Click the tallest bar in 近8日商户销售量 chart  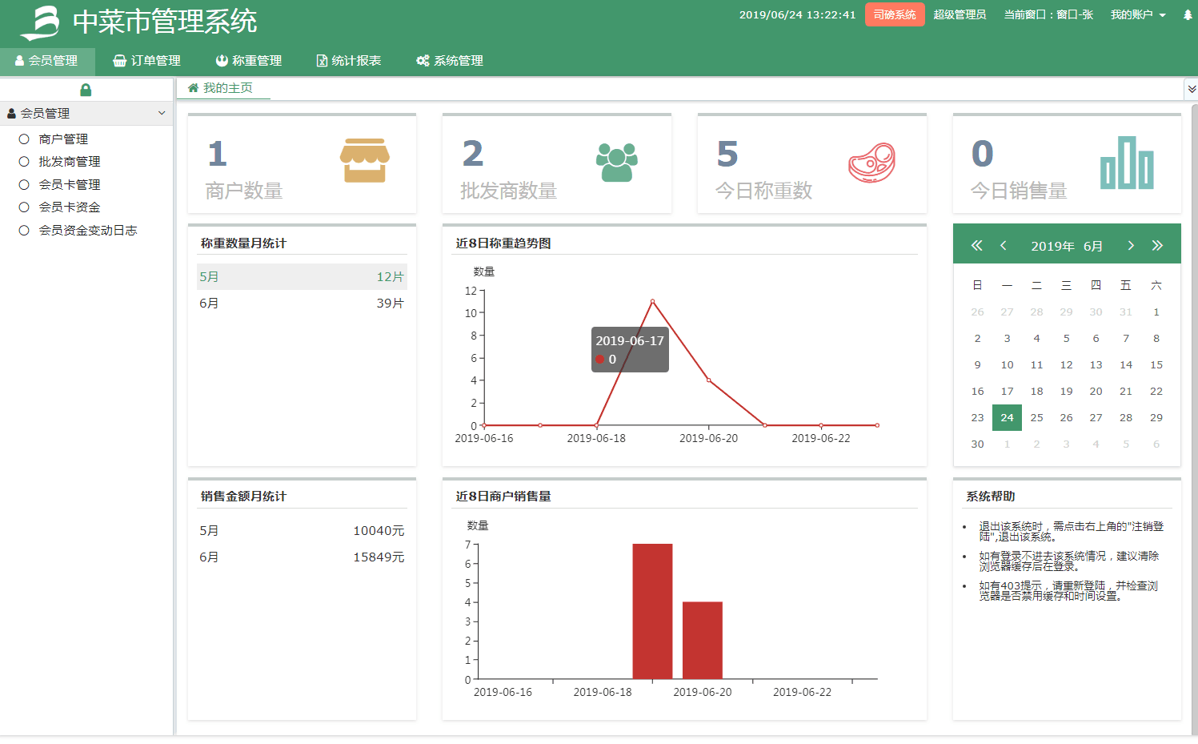tap(652, 611)
